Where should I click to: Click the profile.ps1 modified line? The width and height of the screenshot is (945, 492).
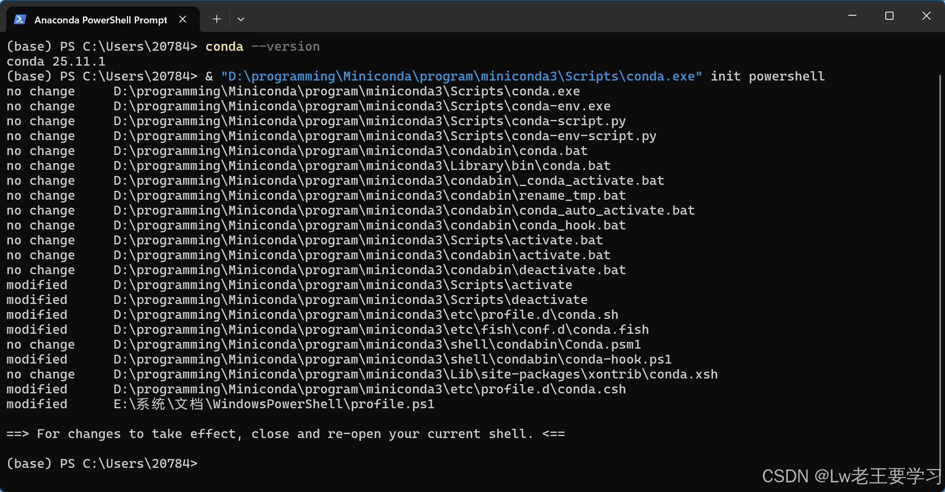274,404
